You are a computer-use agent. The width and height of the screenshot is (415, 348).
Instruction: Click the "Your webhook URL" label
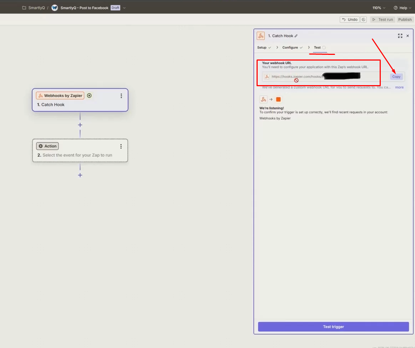click(x=277, y=63)
